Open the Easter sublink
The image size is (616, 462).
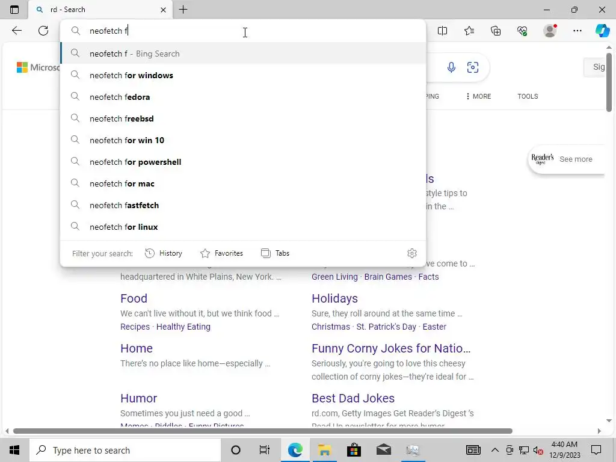(x=434, y=327)
